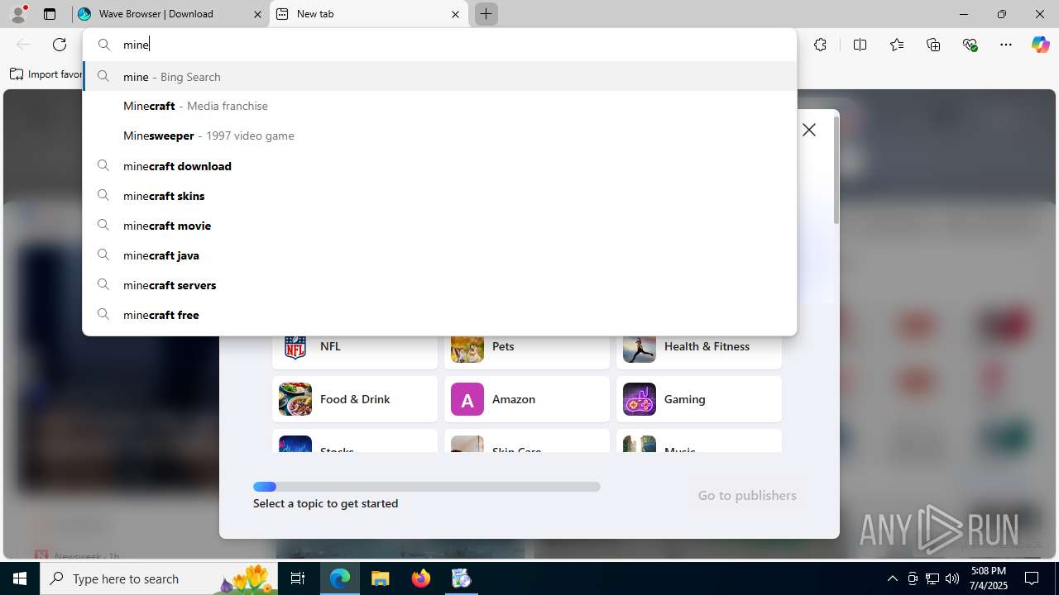Click the Food & Drink thumbnail image
The width and height of the screenshot is (1059, 595).
(x=295, y=399)
